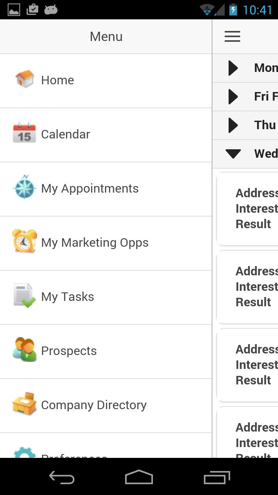Tap the alarm clock Marketing Opps icon
The height and width of the screenshot is (495, 278).
pyautogui.click(x=24, y=241)
